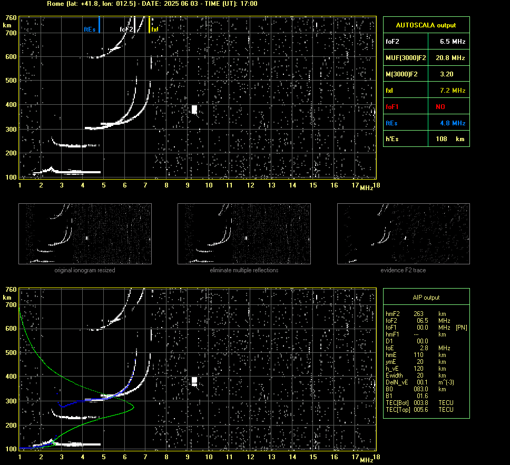
Task: Click the MUF(3000)F2 row label
Action: pos(406,58)
